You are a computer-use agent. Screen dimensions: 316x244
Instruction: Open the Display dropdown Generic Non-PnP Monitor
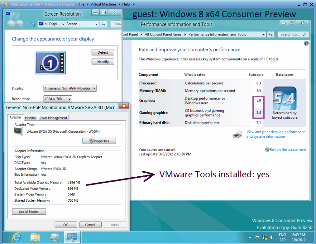tap(70, 88)
